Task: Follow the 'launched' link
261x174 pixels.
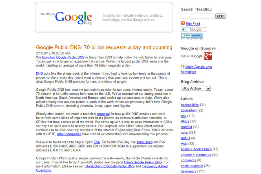Action: click(x=49, y=57)
